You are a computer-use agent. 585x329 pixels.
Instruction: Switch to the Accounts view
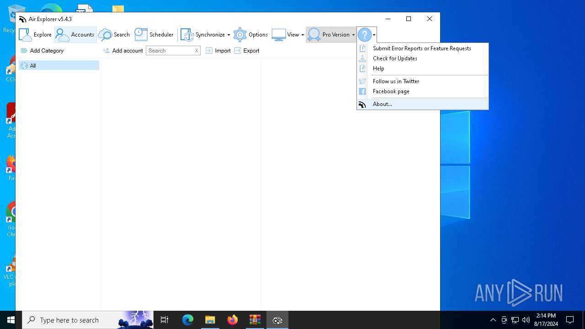[x=75, y=35]
